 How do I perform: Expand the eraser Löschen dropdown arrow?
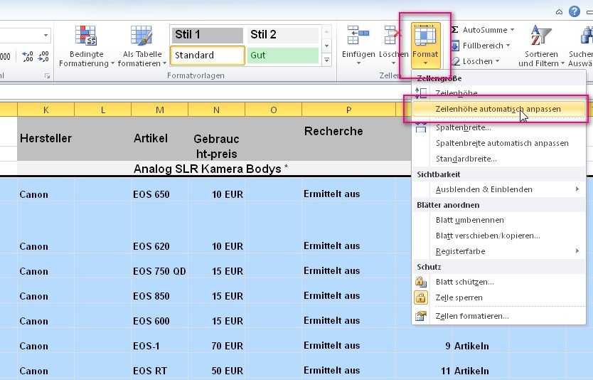pyautogui.click(x=497, y=61)
